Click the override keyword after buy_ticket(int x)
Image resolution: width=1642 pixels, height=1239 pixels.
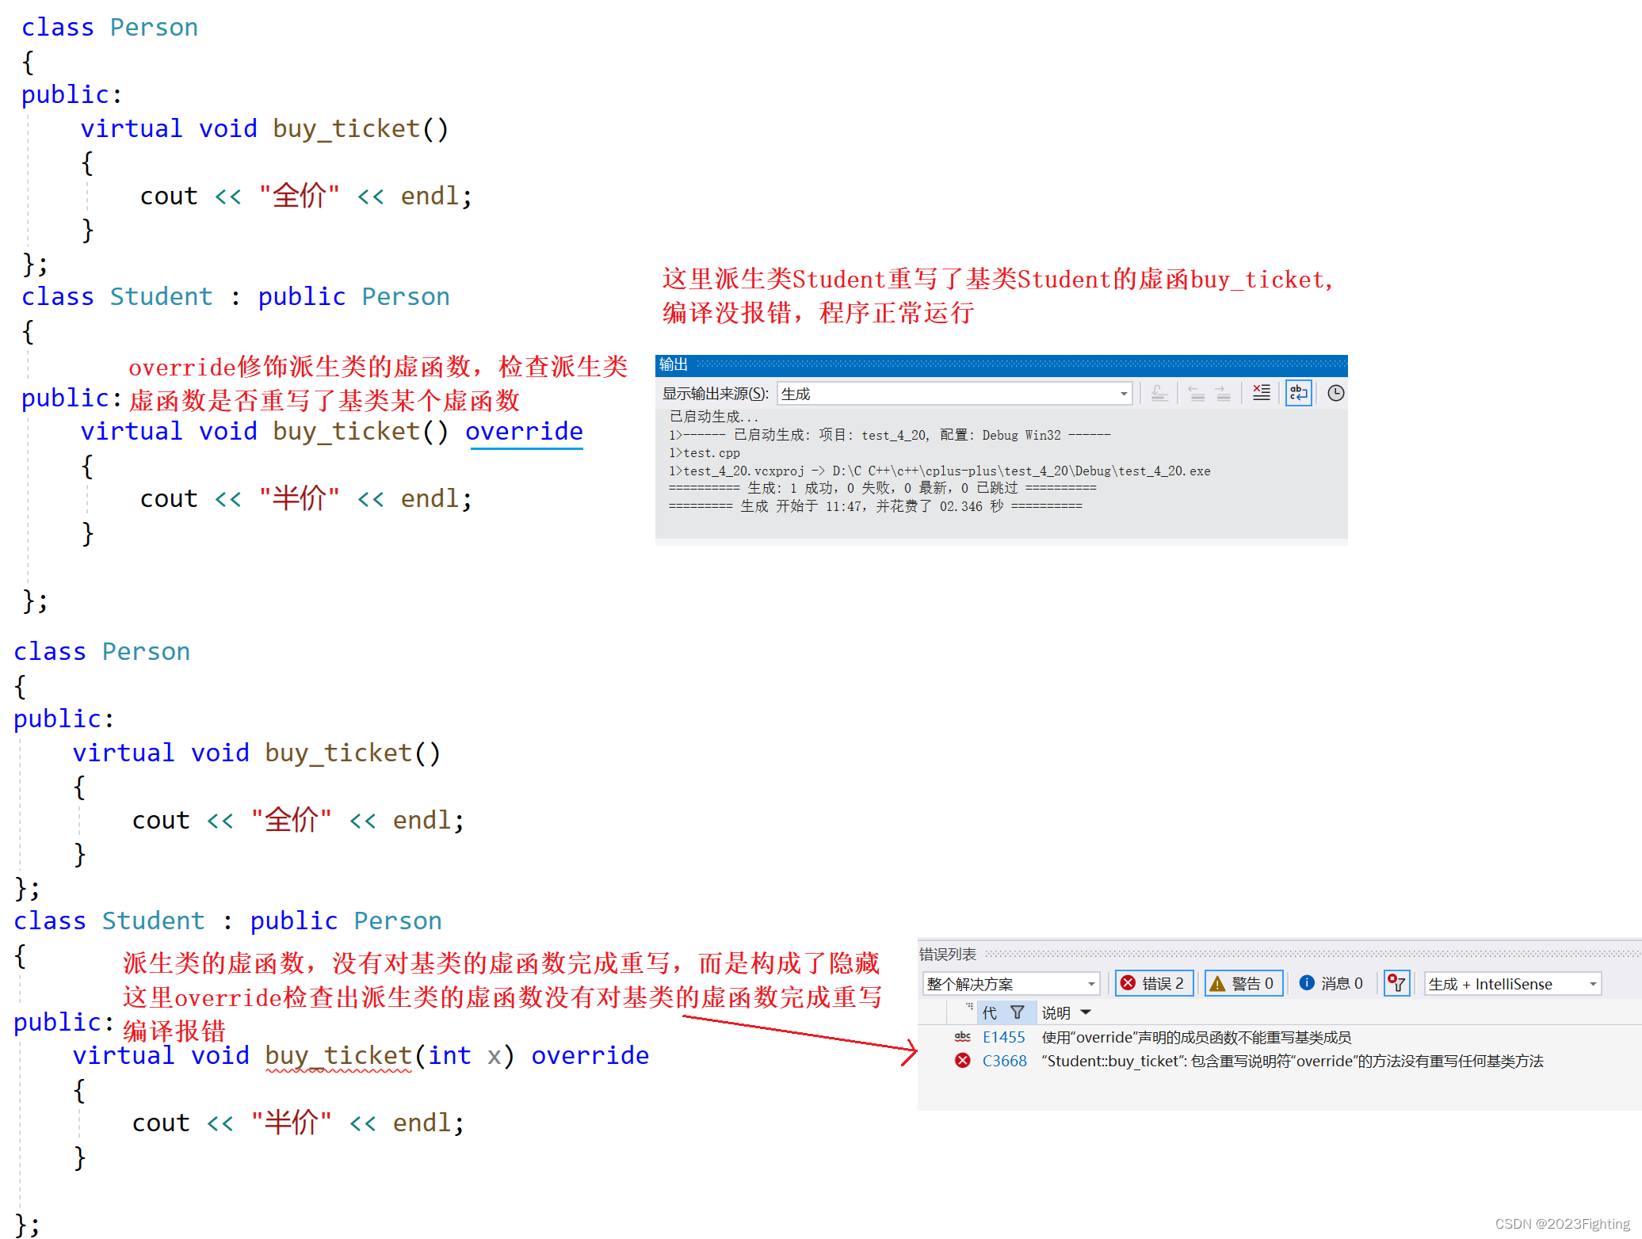click(x=590, y=1056)
